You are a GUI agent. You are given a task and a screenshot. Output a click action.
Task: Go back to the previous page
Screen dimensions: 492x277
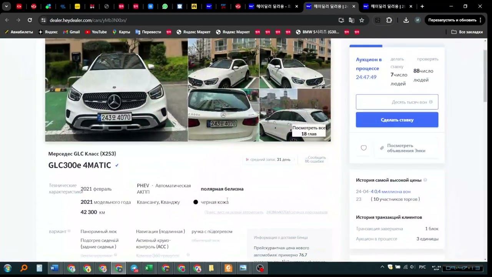pos(7,20)
